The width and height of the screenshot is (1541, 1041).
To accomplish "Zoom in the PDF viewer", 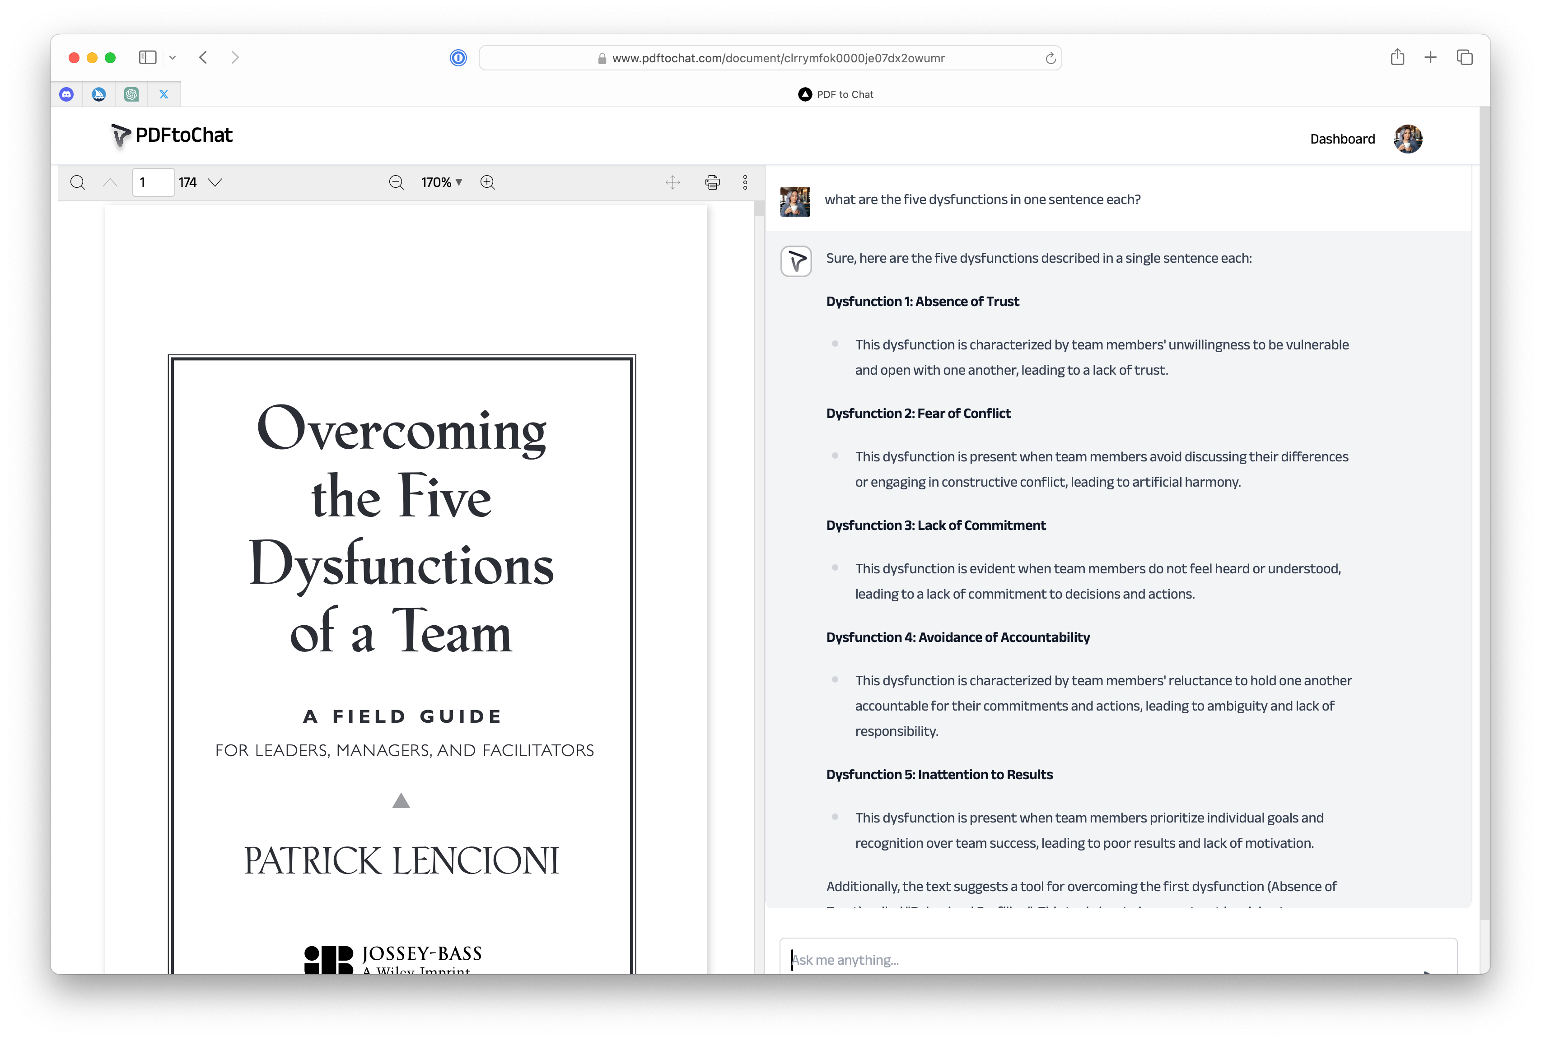I will 487,182.
